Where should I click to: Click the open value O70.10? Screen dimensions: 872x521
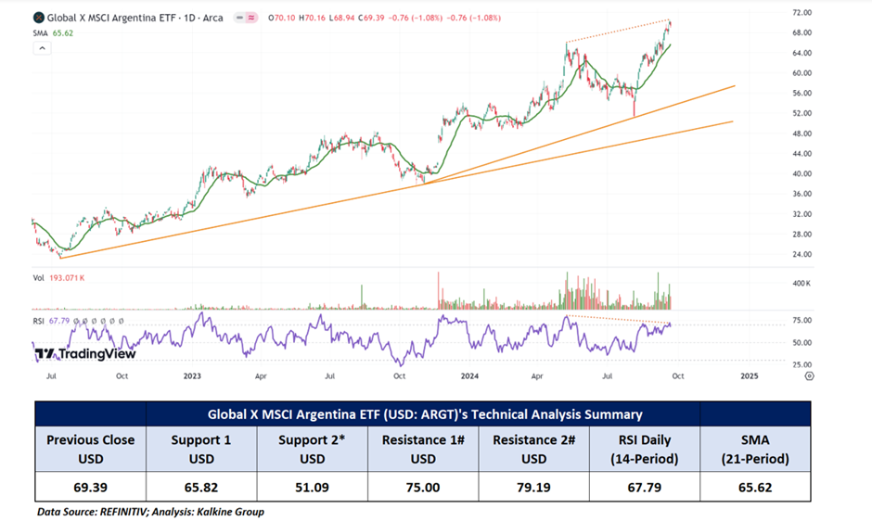click(x=282, y=18)
